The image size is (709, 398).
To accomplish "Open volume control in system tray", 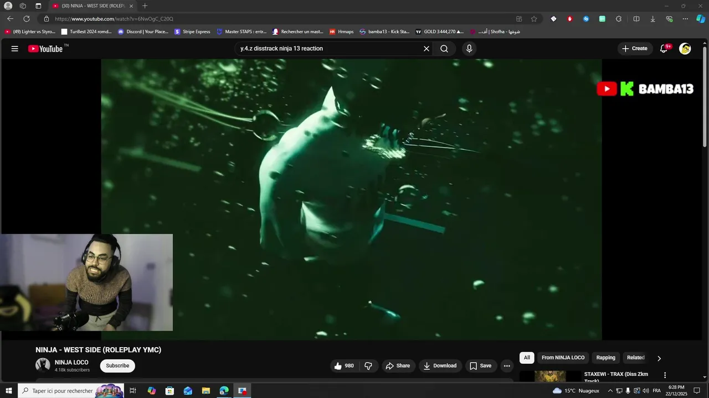I will tap(646, 391).
